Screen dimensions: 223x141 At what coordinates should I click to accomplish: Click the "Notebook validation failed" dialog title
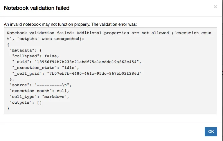pyautogui.click(x=37, y=8)
